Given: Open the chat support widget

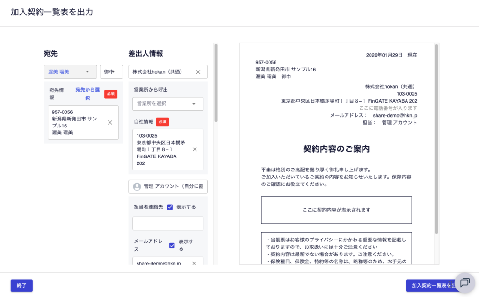Looking at the screenshot, I should pos(464,282).
